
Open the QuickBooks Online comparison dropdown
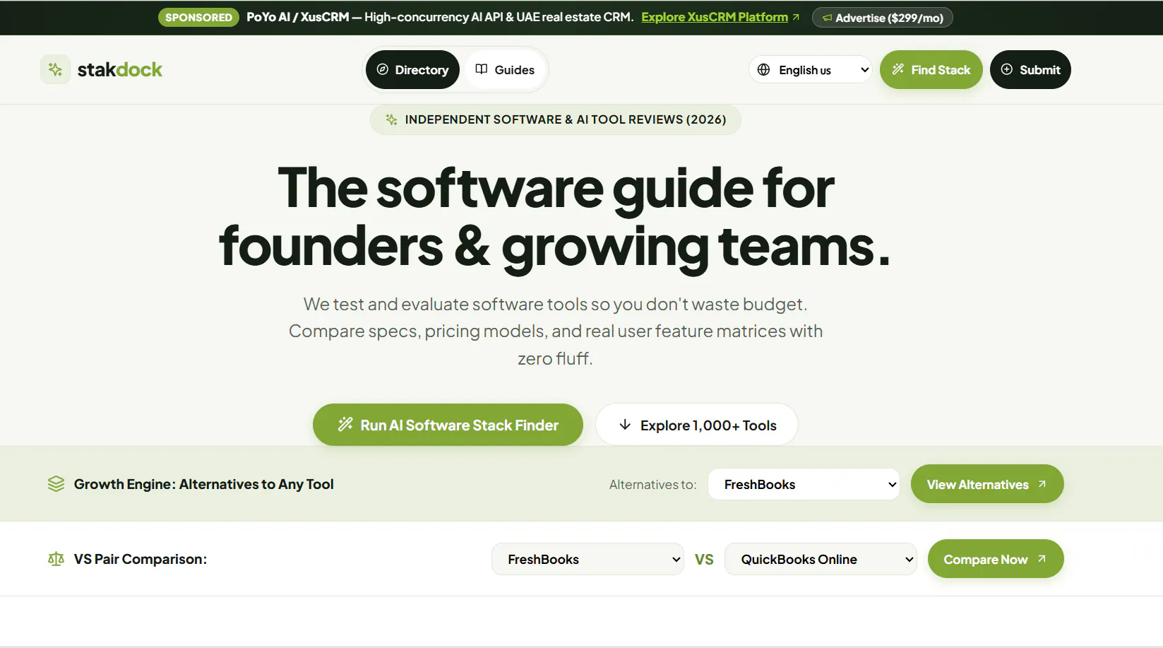pos(821,559)
